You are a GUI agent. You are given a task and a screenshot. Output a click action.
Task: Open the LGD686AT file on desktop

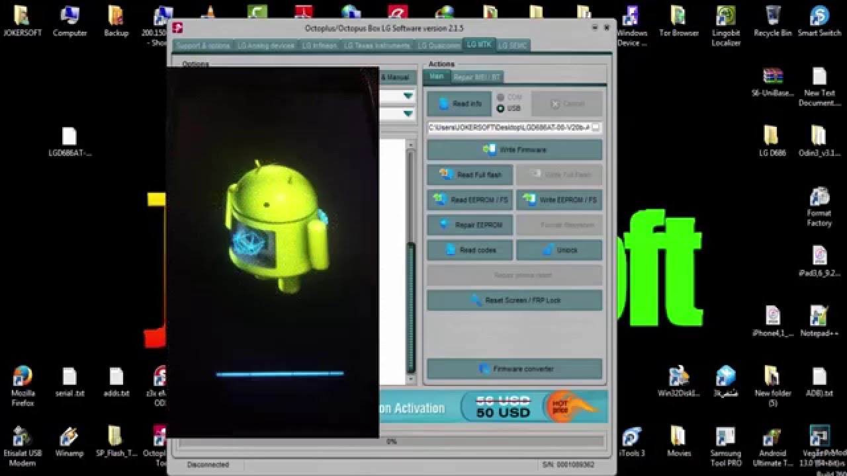(x=69, y=141)
